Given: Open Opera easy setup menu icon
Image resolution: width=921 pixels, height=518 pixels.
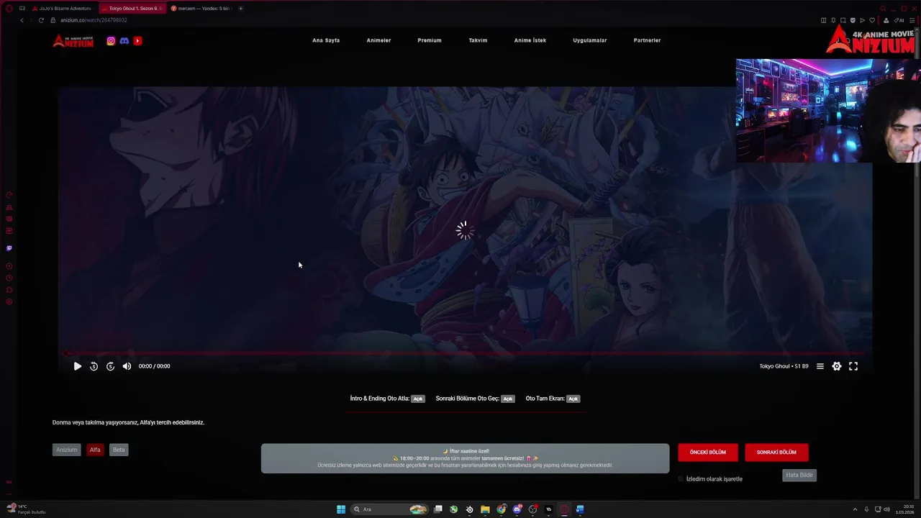Looking at the screenshot, I should [x=913, y=20].
